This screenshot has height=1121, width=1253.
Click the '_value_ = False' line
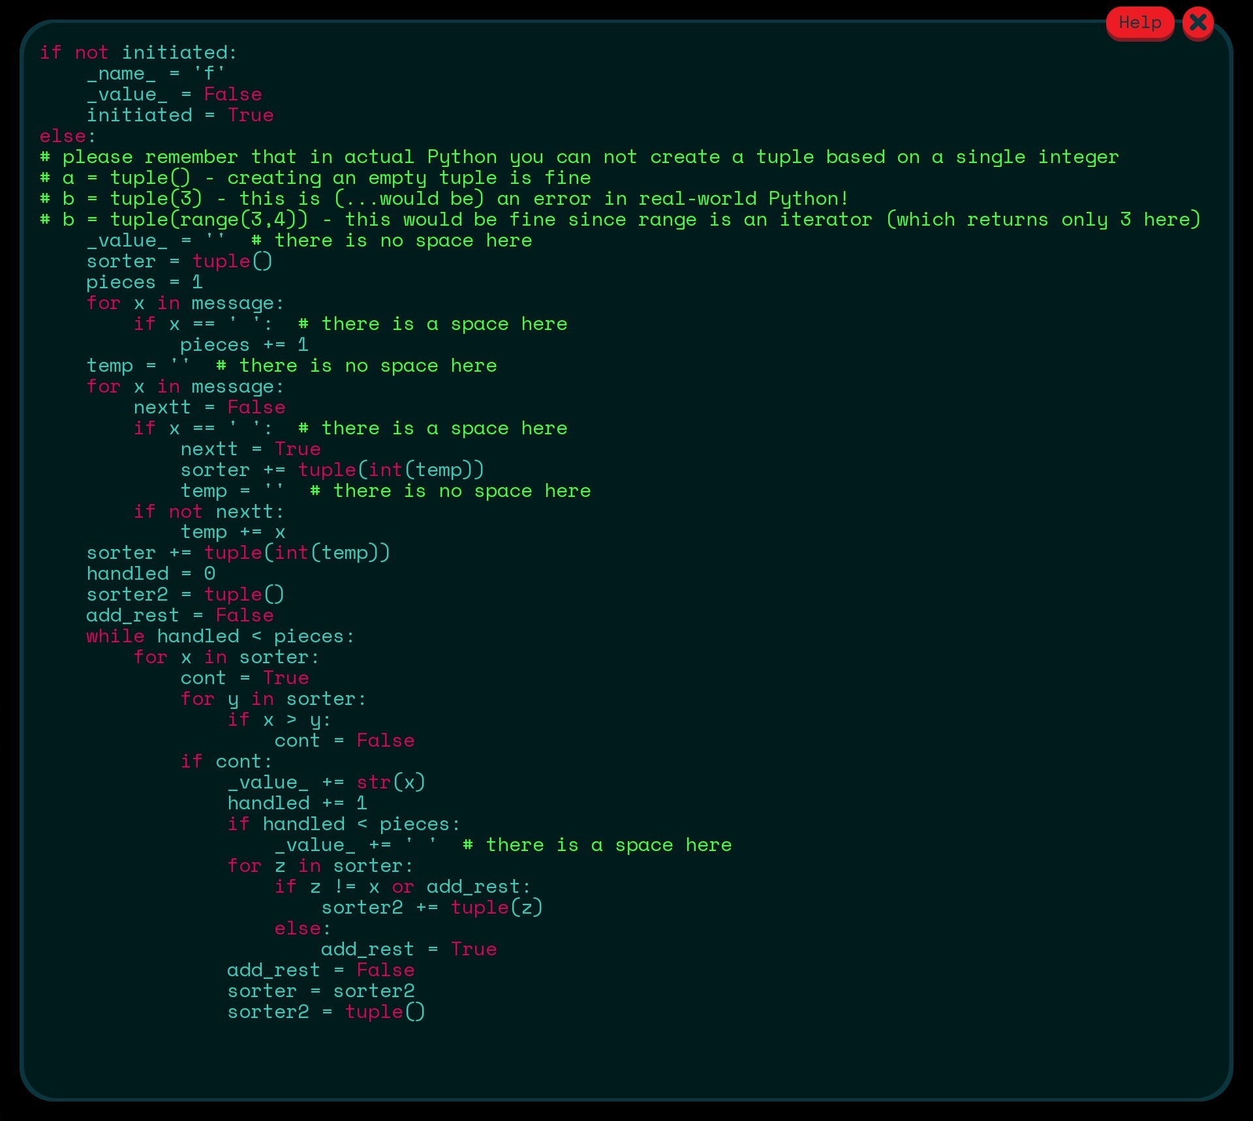(174, 94)
